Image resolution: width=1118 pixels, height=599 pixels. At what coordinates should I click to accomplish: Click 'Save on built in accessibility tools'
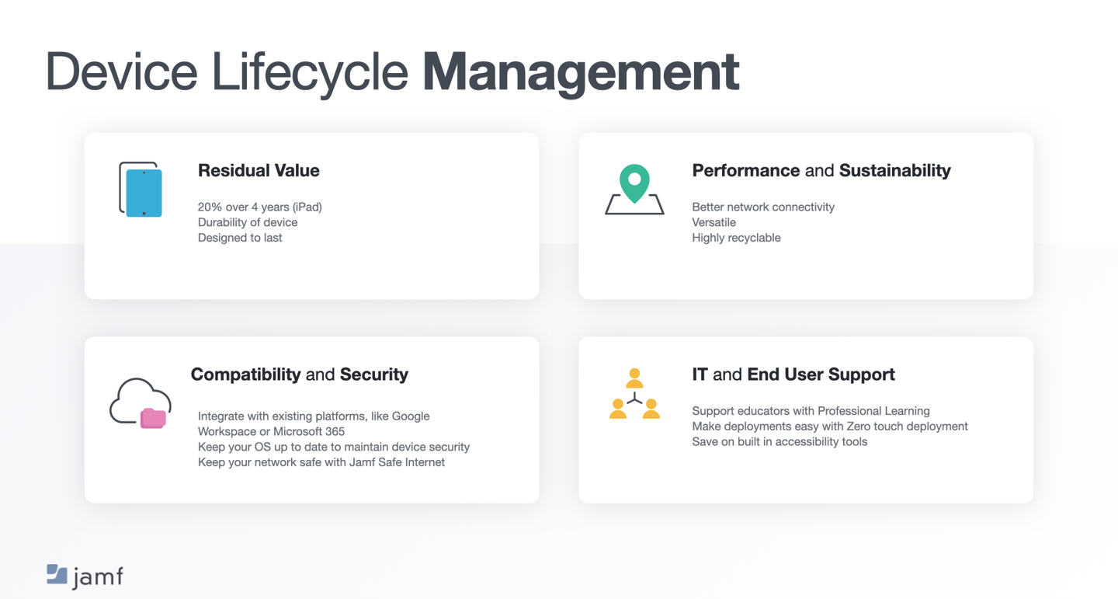pyautogui.click(x=779, y=441)
